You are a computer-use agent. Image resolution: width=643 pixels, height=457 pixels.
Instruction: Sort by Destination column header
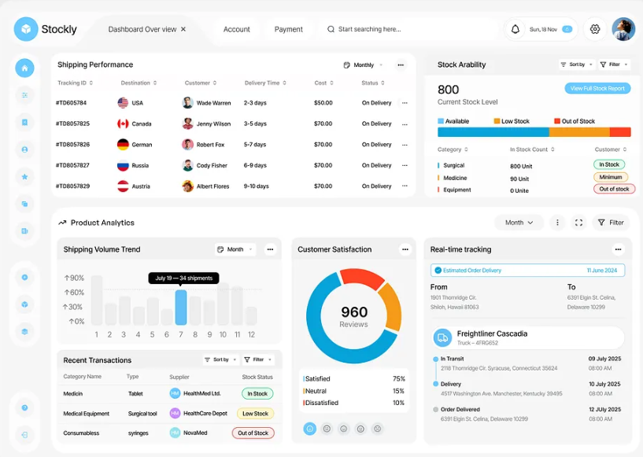click(x=139, y=83)
